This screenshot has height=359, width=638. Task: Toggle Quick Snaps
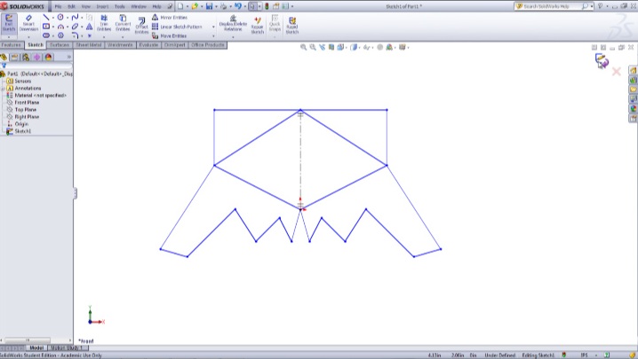[275, 23]
